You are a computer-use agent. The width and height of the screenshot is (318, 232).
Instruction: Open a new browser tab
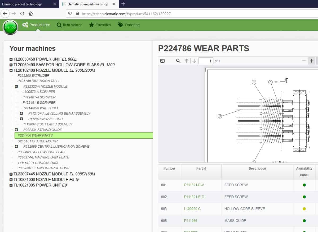coord(123,4)
